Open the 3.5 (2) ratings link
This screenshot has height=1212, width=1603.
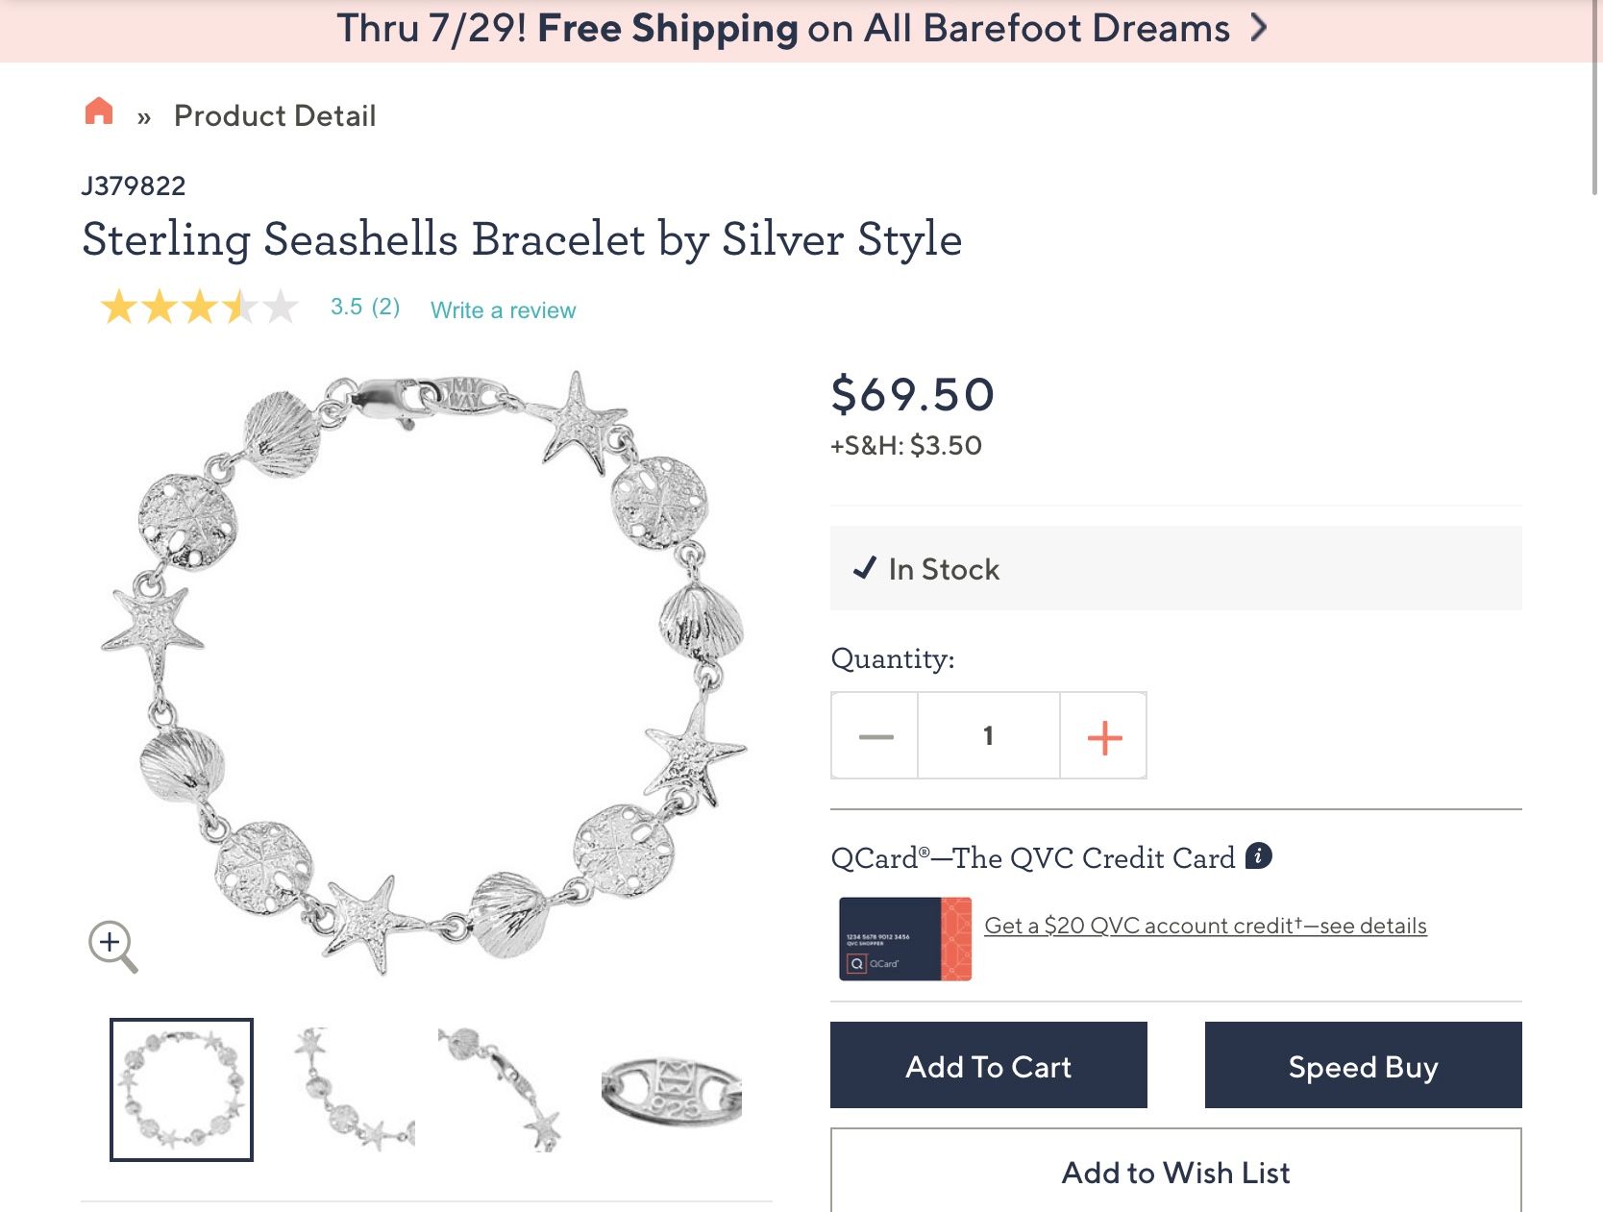[365, 307]
